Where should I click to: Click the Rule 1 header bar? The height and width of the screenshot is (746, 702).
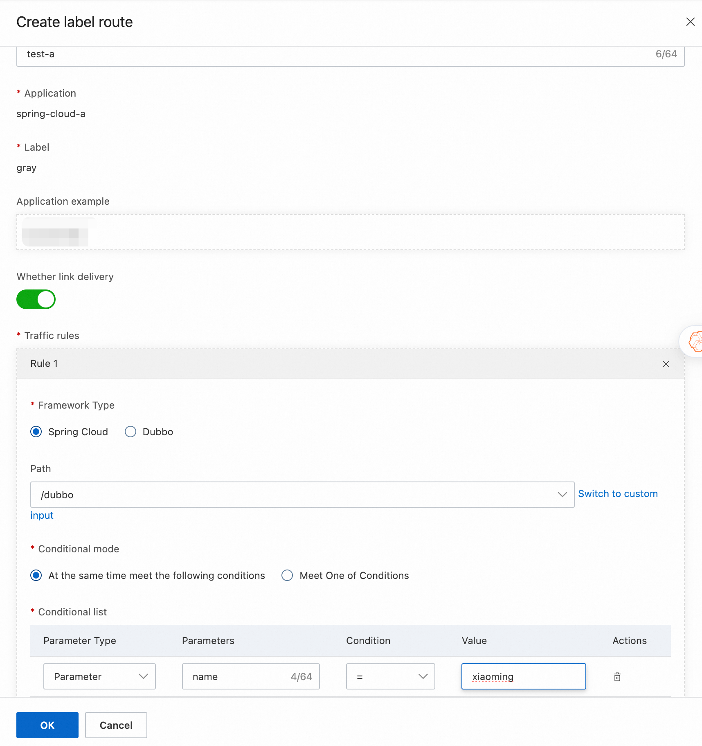pyautogui.click(x=351, y=364)
